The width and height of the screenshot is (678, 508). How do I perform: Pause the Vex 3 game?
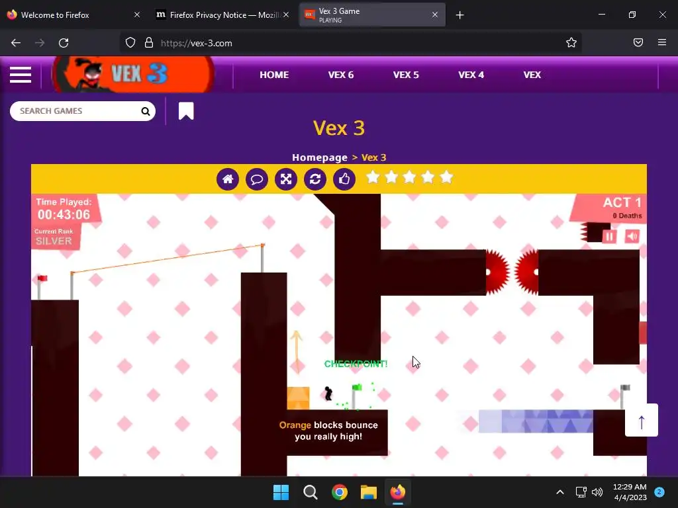tap(609, 236)
